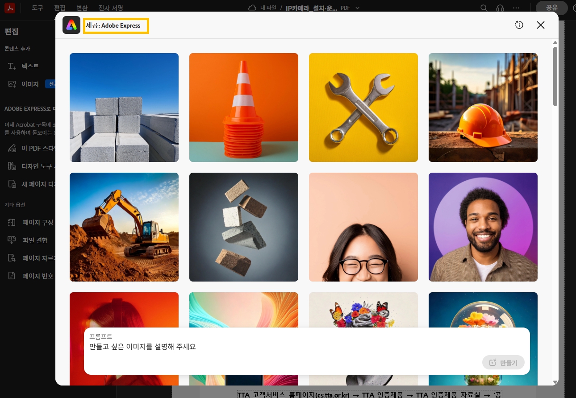The image size is (576, 398).
Task: Close the Adobe Express dialog
Action: (x=541, y=25)
